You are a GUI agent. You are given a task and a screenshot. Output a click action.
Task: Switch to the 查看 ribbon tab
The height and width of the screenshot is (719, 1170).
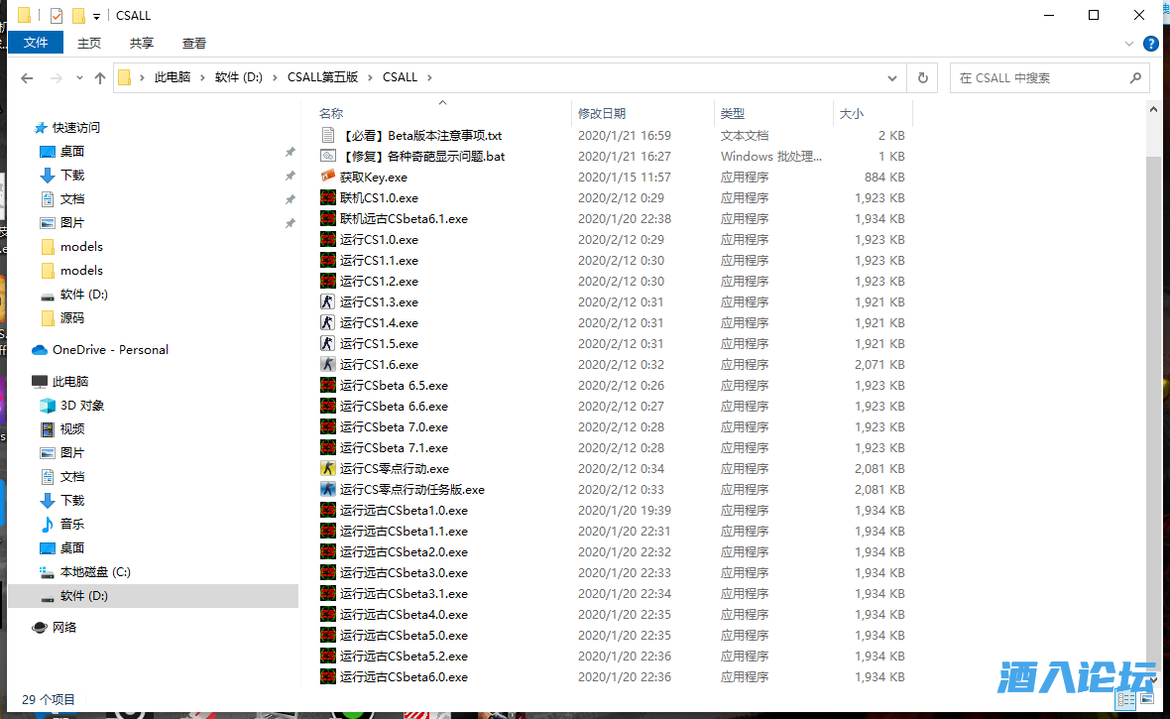click(x=194, y=44)
